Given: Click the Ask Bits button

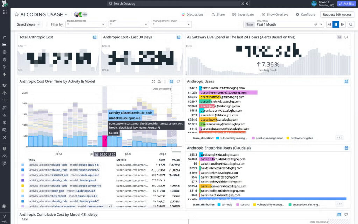Looking at the screenshot, I should 346,3.
